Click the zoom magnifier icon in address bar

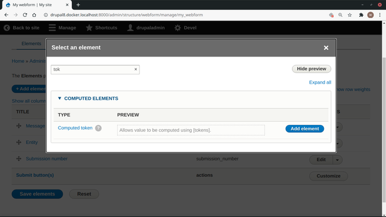[340, 15]
